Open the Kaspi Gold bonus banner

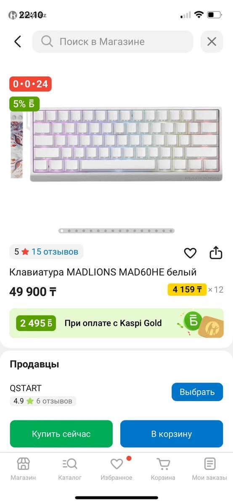coord(116,323)
